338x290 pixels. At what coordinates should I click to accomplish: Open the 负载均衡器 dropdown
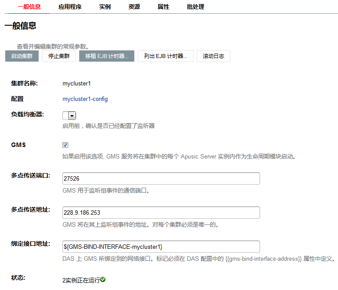click(x=69, y=116)
